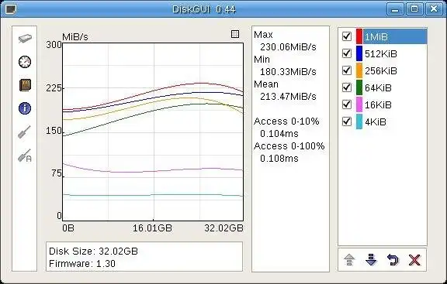Click the 75 y-axis label
447x284 pixels.
pyautogui.click(x=57, y=173)
